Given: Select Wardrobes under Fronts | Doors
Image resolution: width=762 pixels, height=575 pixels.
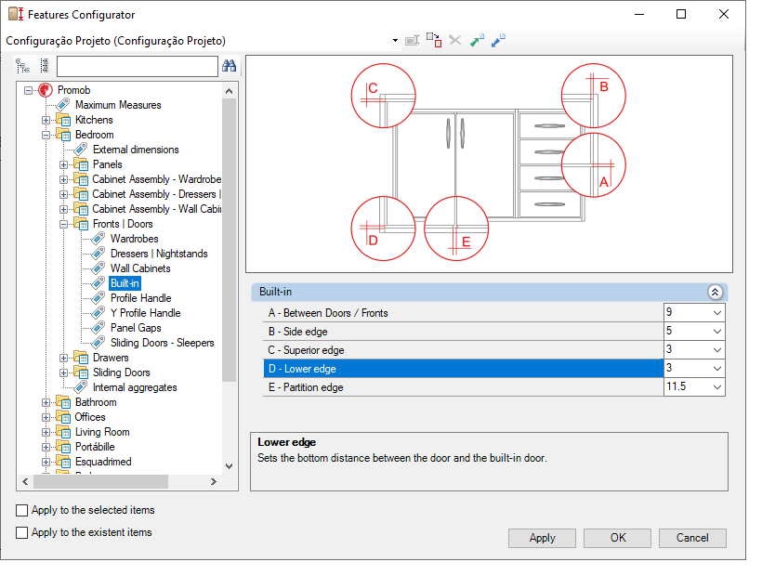Looking at the screenshot, I should 134,239.
